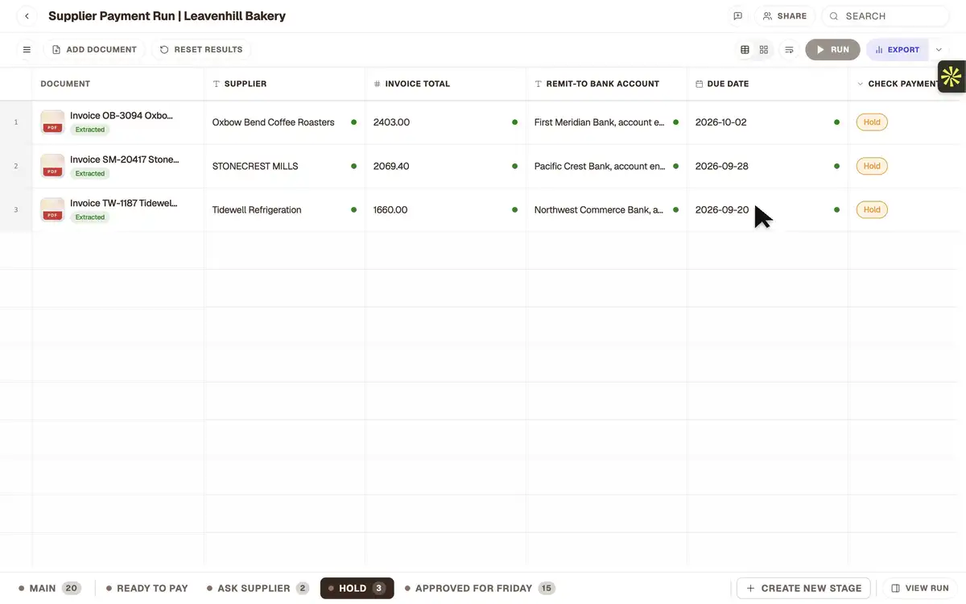Image resolution: width=966 pixels, height=604 pixels.
Task: Open the hamburger menu in the toolbar
Action: pos(27,50)
